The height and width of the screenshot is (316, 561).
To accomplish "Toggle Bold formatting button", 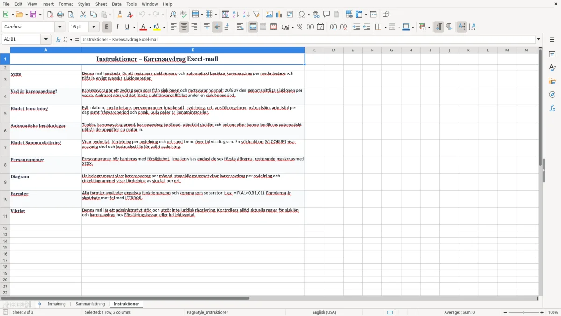I will click(107, 27).
